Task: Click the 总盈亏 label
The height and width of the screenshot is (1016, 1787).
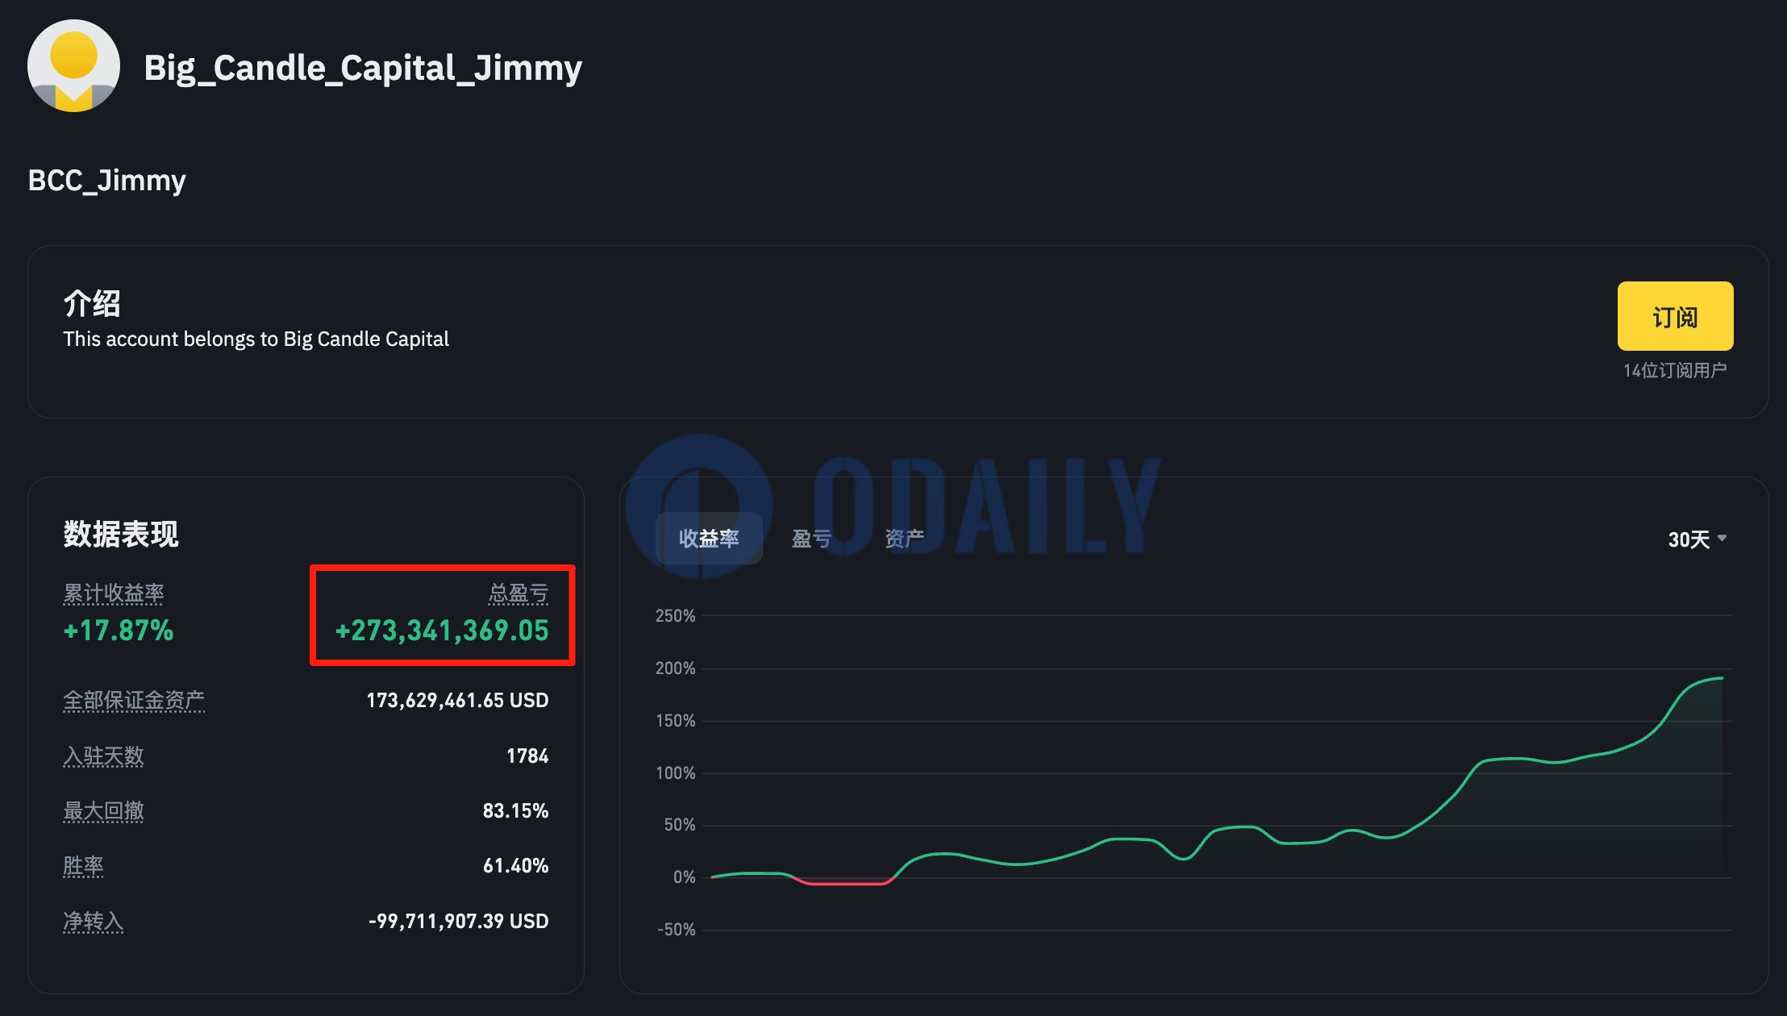Action: pos(518,593)
